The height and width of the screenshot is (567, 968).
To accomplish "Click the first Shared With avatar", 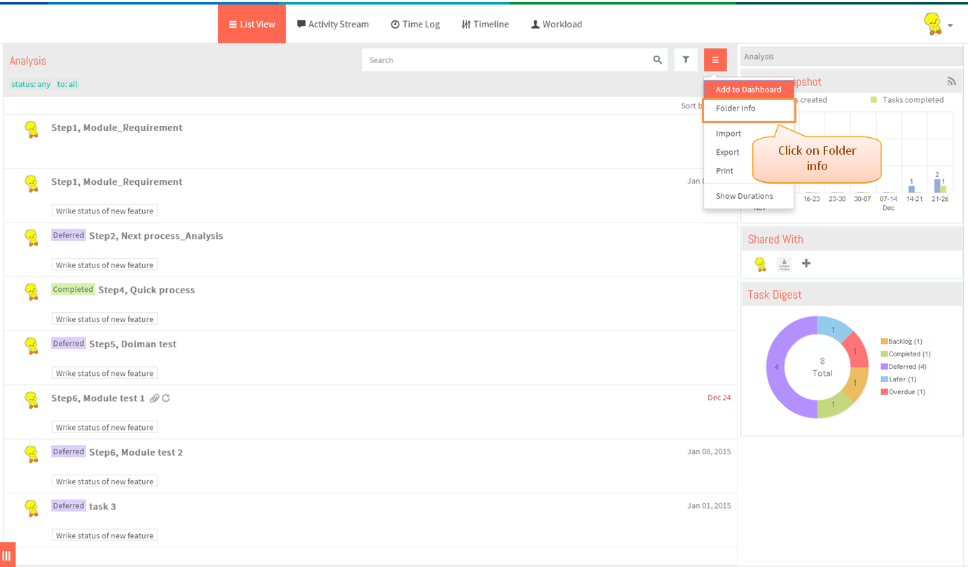I will click(760, 264).
